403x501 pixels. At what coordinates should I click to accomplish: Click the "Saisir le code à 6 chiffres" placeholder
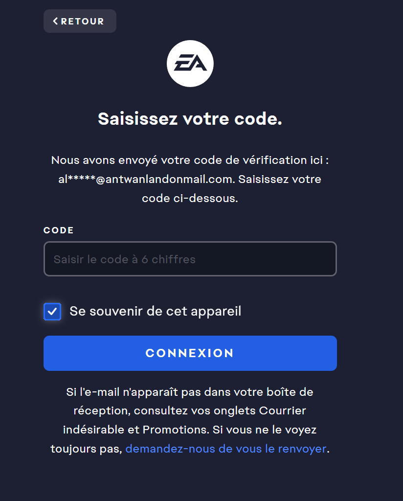point(125,259)
